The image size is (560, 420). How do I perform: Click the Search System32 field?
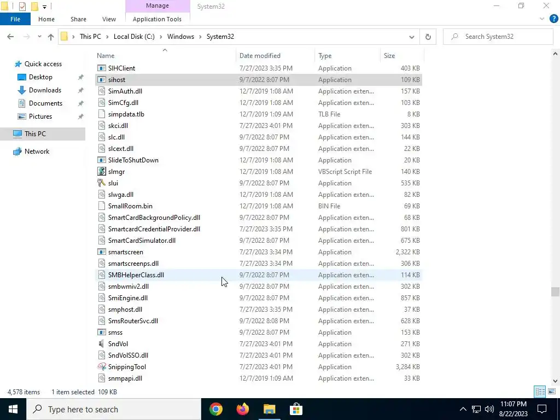point(498,37)
